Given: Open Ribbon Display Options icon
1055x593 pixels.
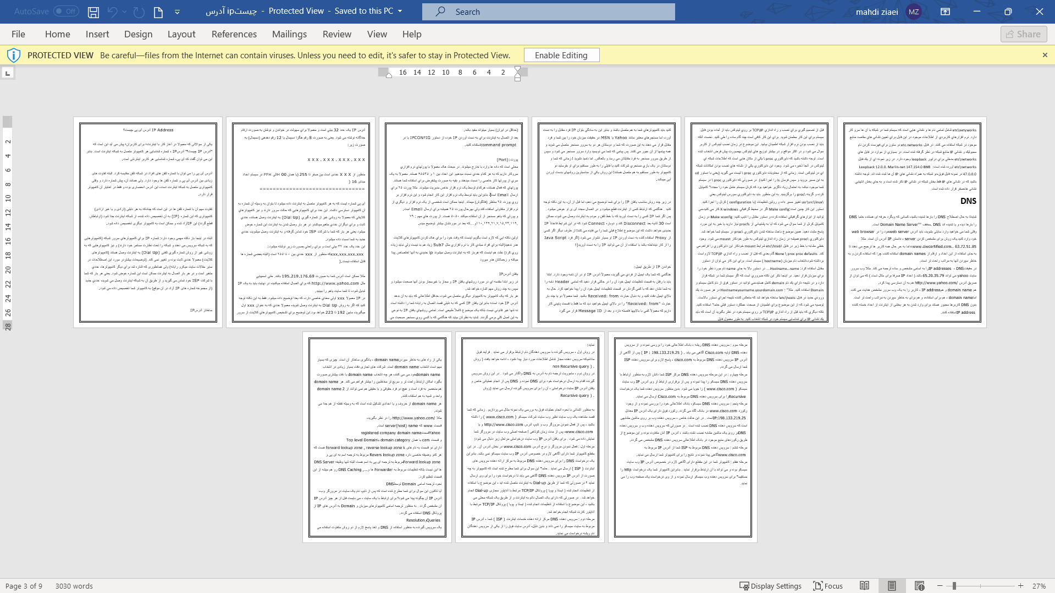Looking at the screenshot, I should pos(945,11).
